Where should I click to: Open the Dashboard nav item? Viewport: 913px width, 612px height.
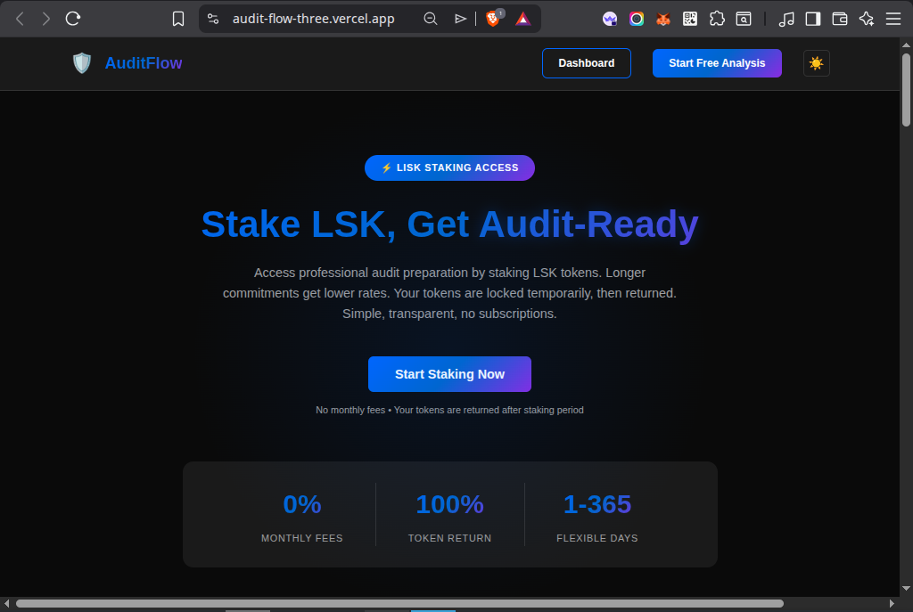click(586, 63)
